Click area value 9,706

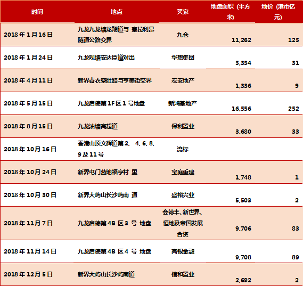243,228
